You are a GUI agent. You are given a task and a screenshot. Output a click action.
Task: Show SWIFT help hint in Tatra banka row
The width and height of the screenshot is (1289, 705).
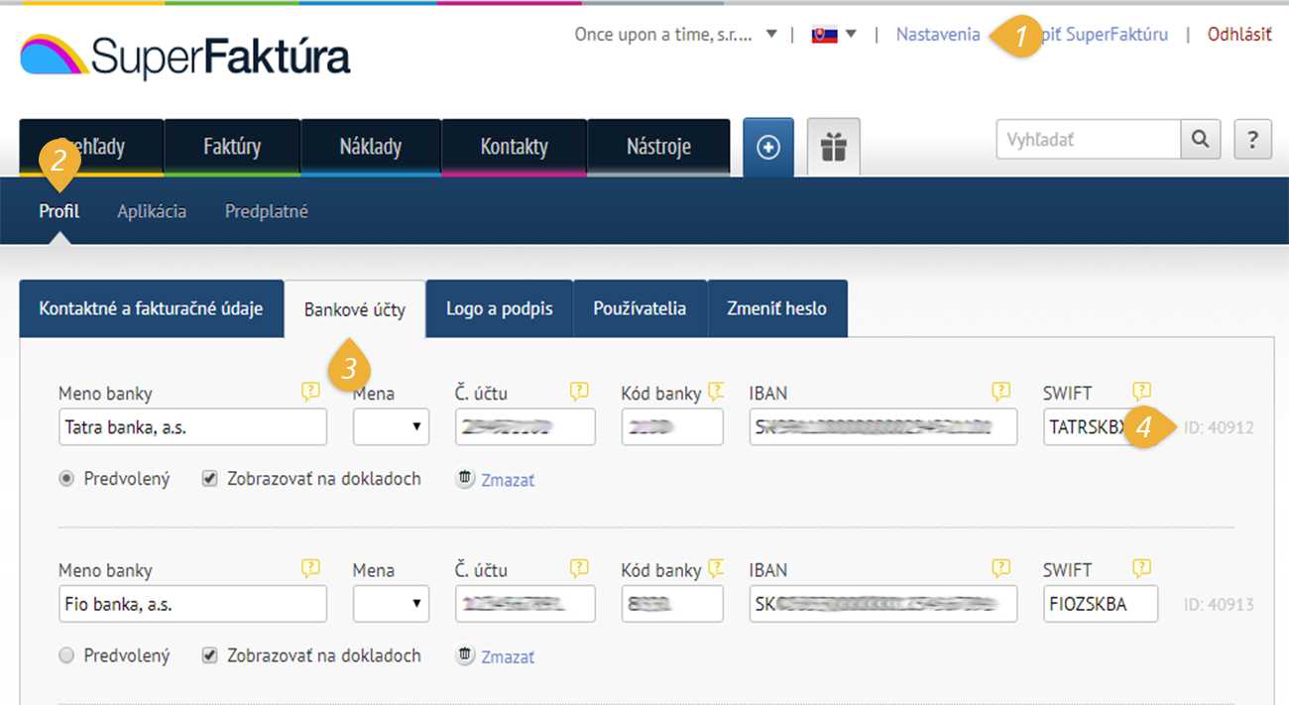(1142, 392)
